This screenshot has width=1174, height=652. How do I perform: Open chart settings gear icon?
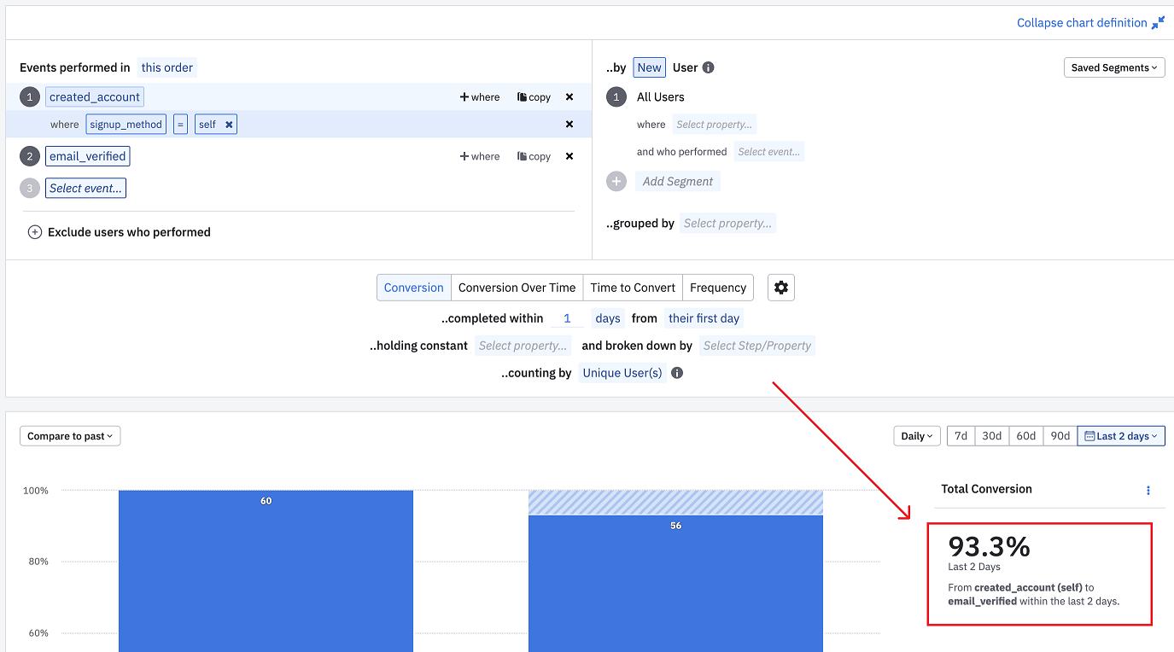point(780,288)
